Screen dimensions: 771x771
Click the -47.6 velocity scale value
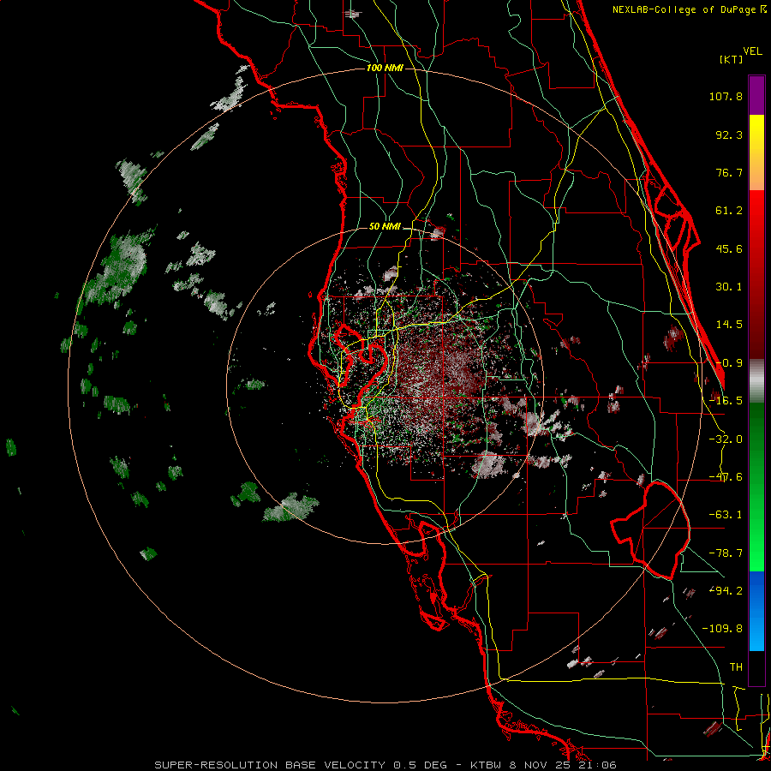(x=726, y=477)
